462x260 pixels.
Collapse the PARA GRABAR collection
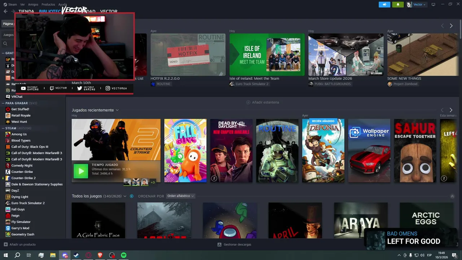[x=3, y=103]
